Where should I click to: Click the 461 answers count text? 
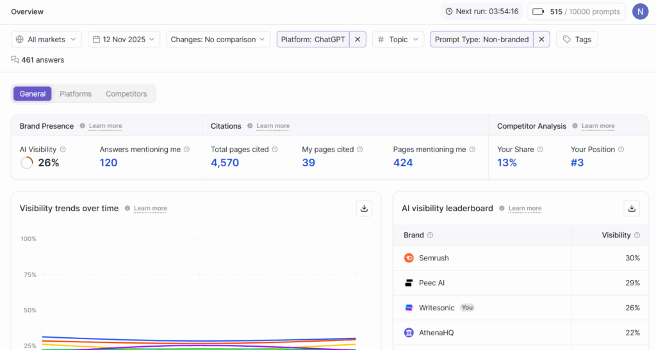click(x=43, y=60)
